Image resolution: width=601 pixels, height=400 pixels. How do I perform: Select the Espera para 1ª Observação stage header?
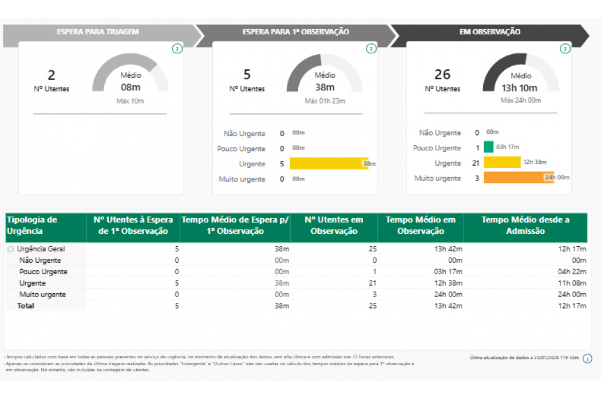pos(295,32)
